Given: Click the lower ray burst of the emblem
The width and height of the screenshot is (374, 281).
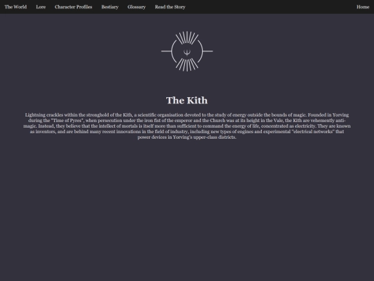Looking at the screenshot, I should pos(187,65).
